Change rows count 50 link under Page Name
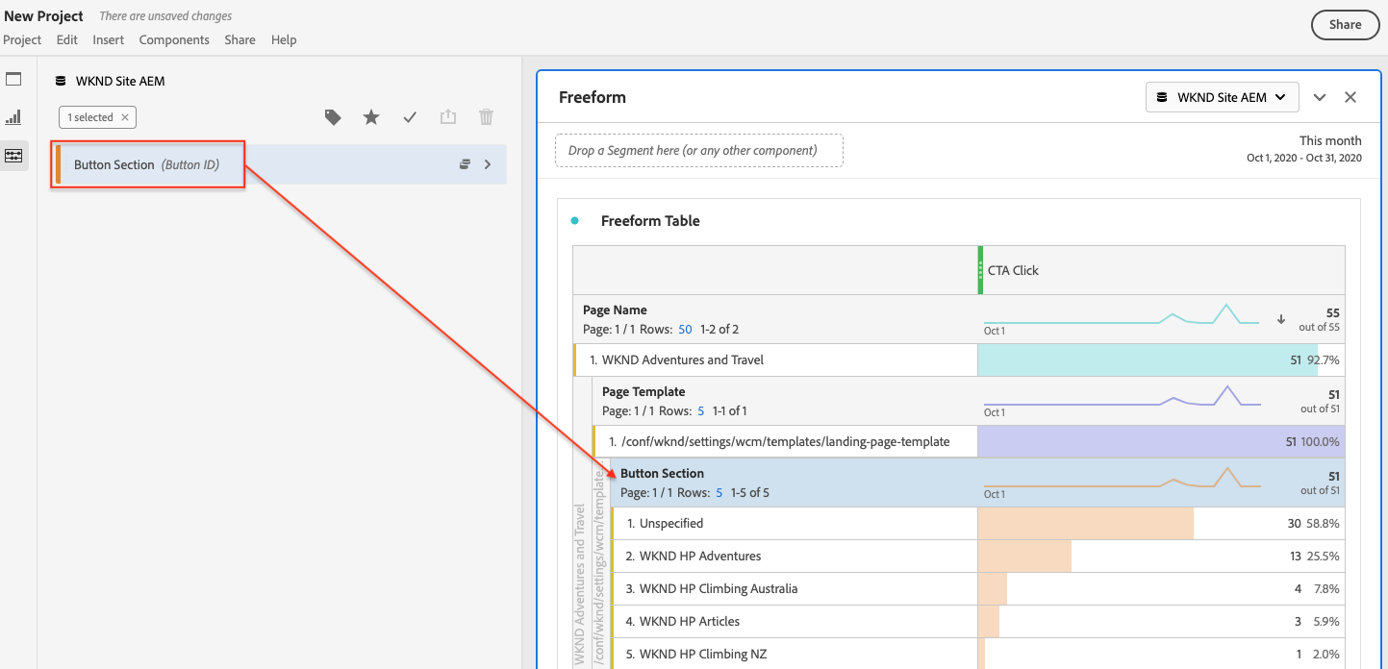Screen dimensions: 1388x669 point(685,329)
